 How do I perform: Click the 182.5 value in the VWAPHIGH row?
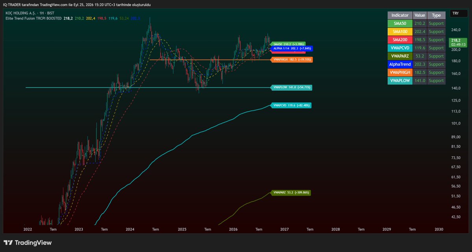tap(420, 72)
